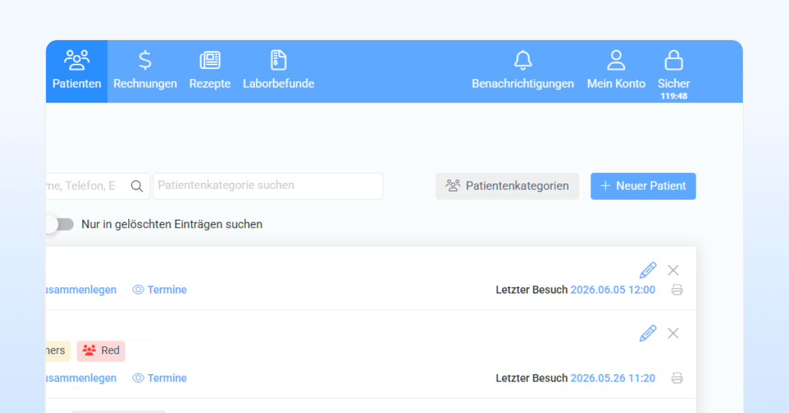Viewport: 789px width, 413px height.
Task: Delete patient visited 2026.05.26 11:20
Action: click(673, 333)
